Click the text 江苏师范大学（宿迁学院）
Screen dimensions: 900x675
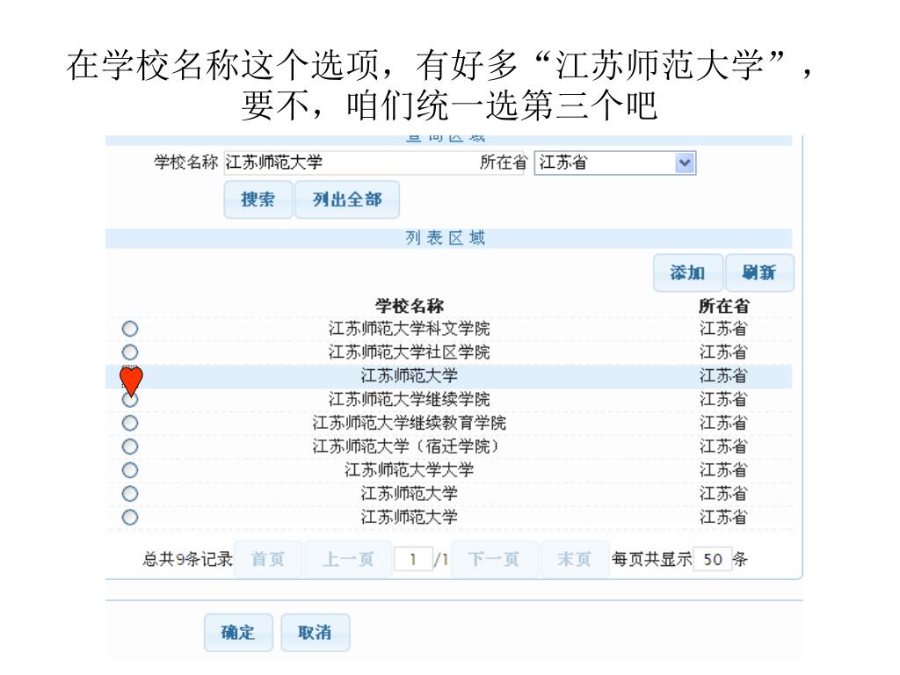click(406, 446)
